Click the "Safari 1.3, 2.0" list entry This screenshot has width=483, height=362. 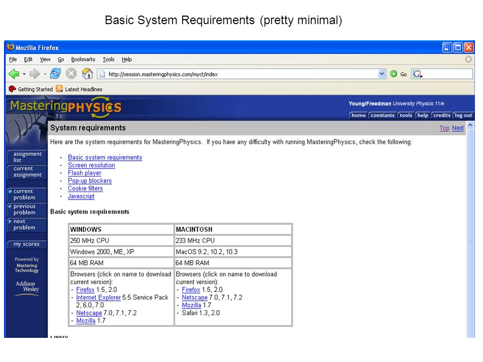coord(201,313)
